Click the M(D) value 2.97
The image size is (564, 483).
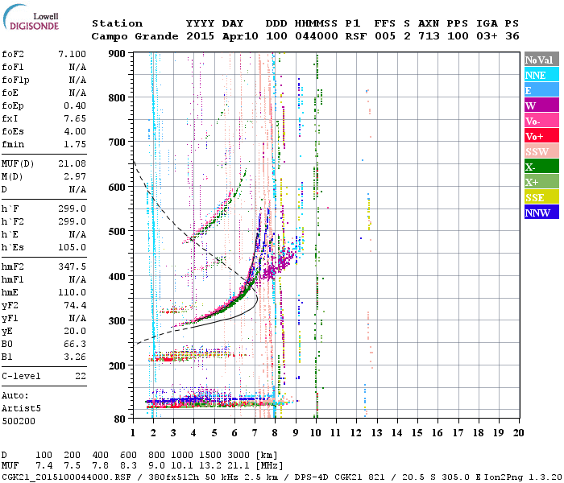[75, 176]
